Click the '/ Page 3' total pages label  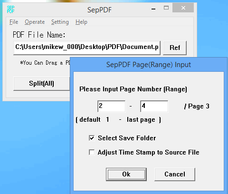[197, 106]
